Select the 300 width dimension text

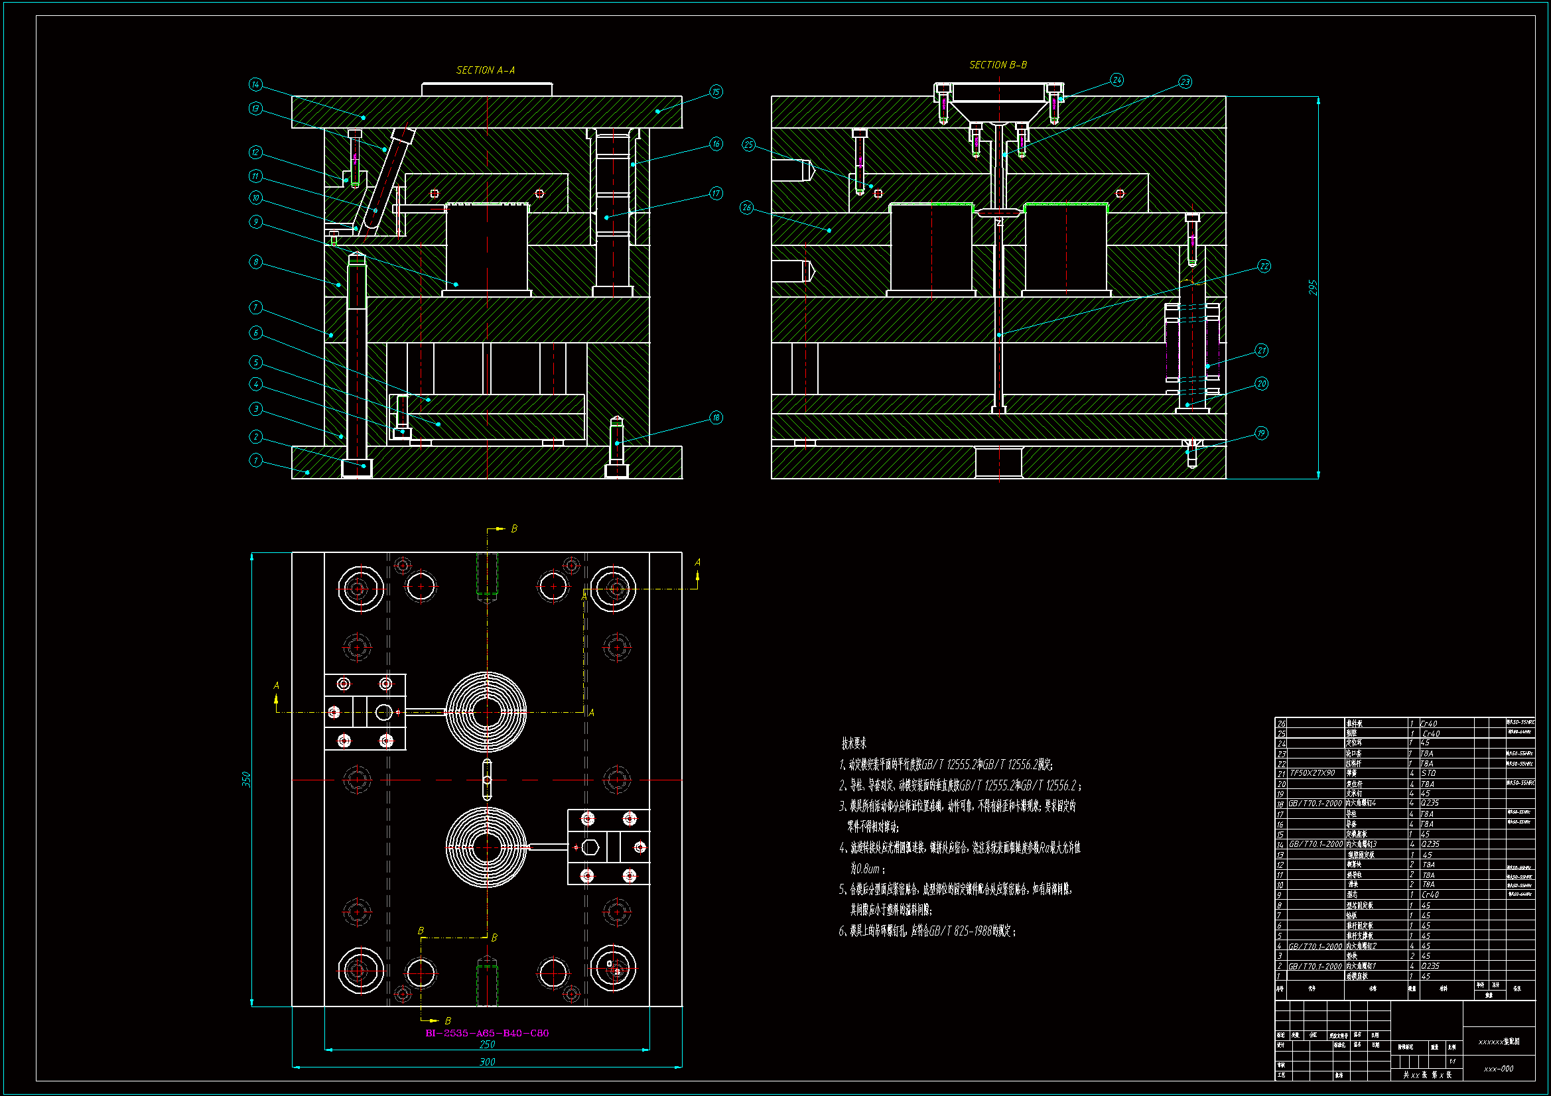pos(487,1062)
